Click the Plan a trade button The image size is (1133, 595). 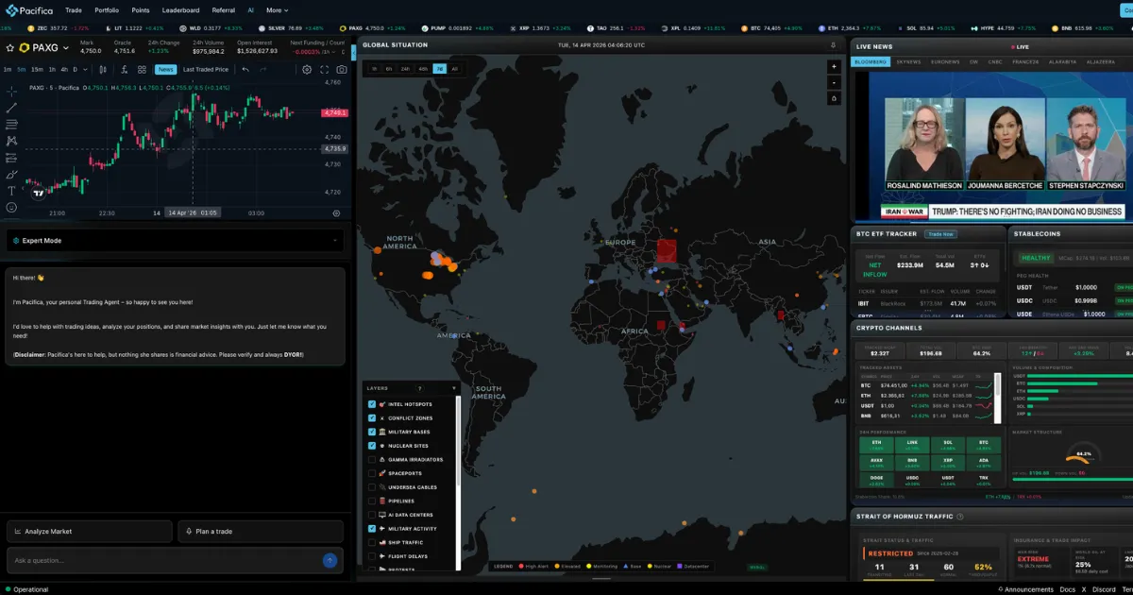click(x=261, y=532)
